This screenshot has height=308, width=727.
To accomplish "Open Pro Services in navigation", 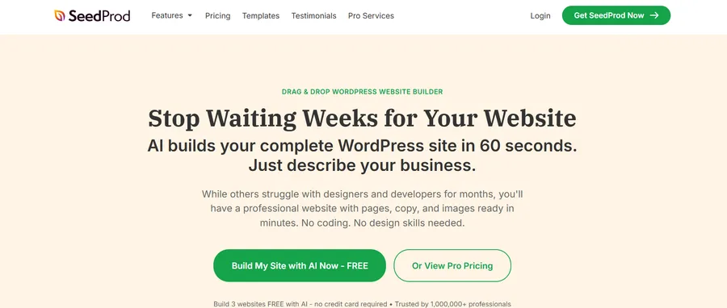I will pyautogui.click(x=371, y=16).
